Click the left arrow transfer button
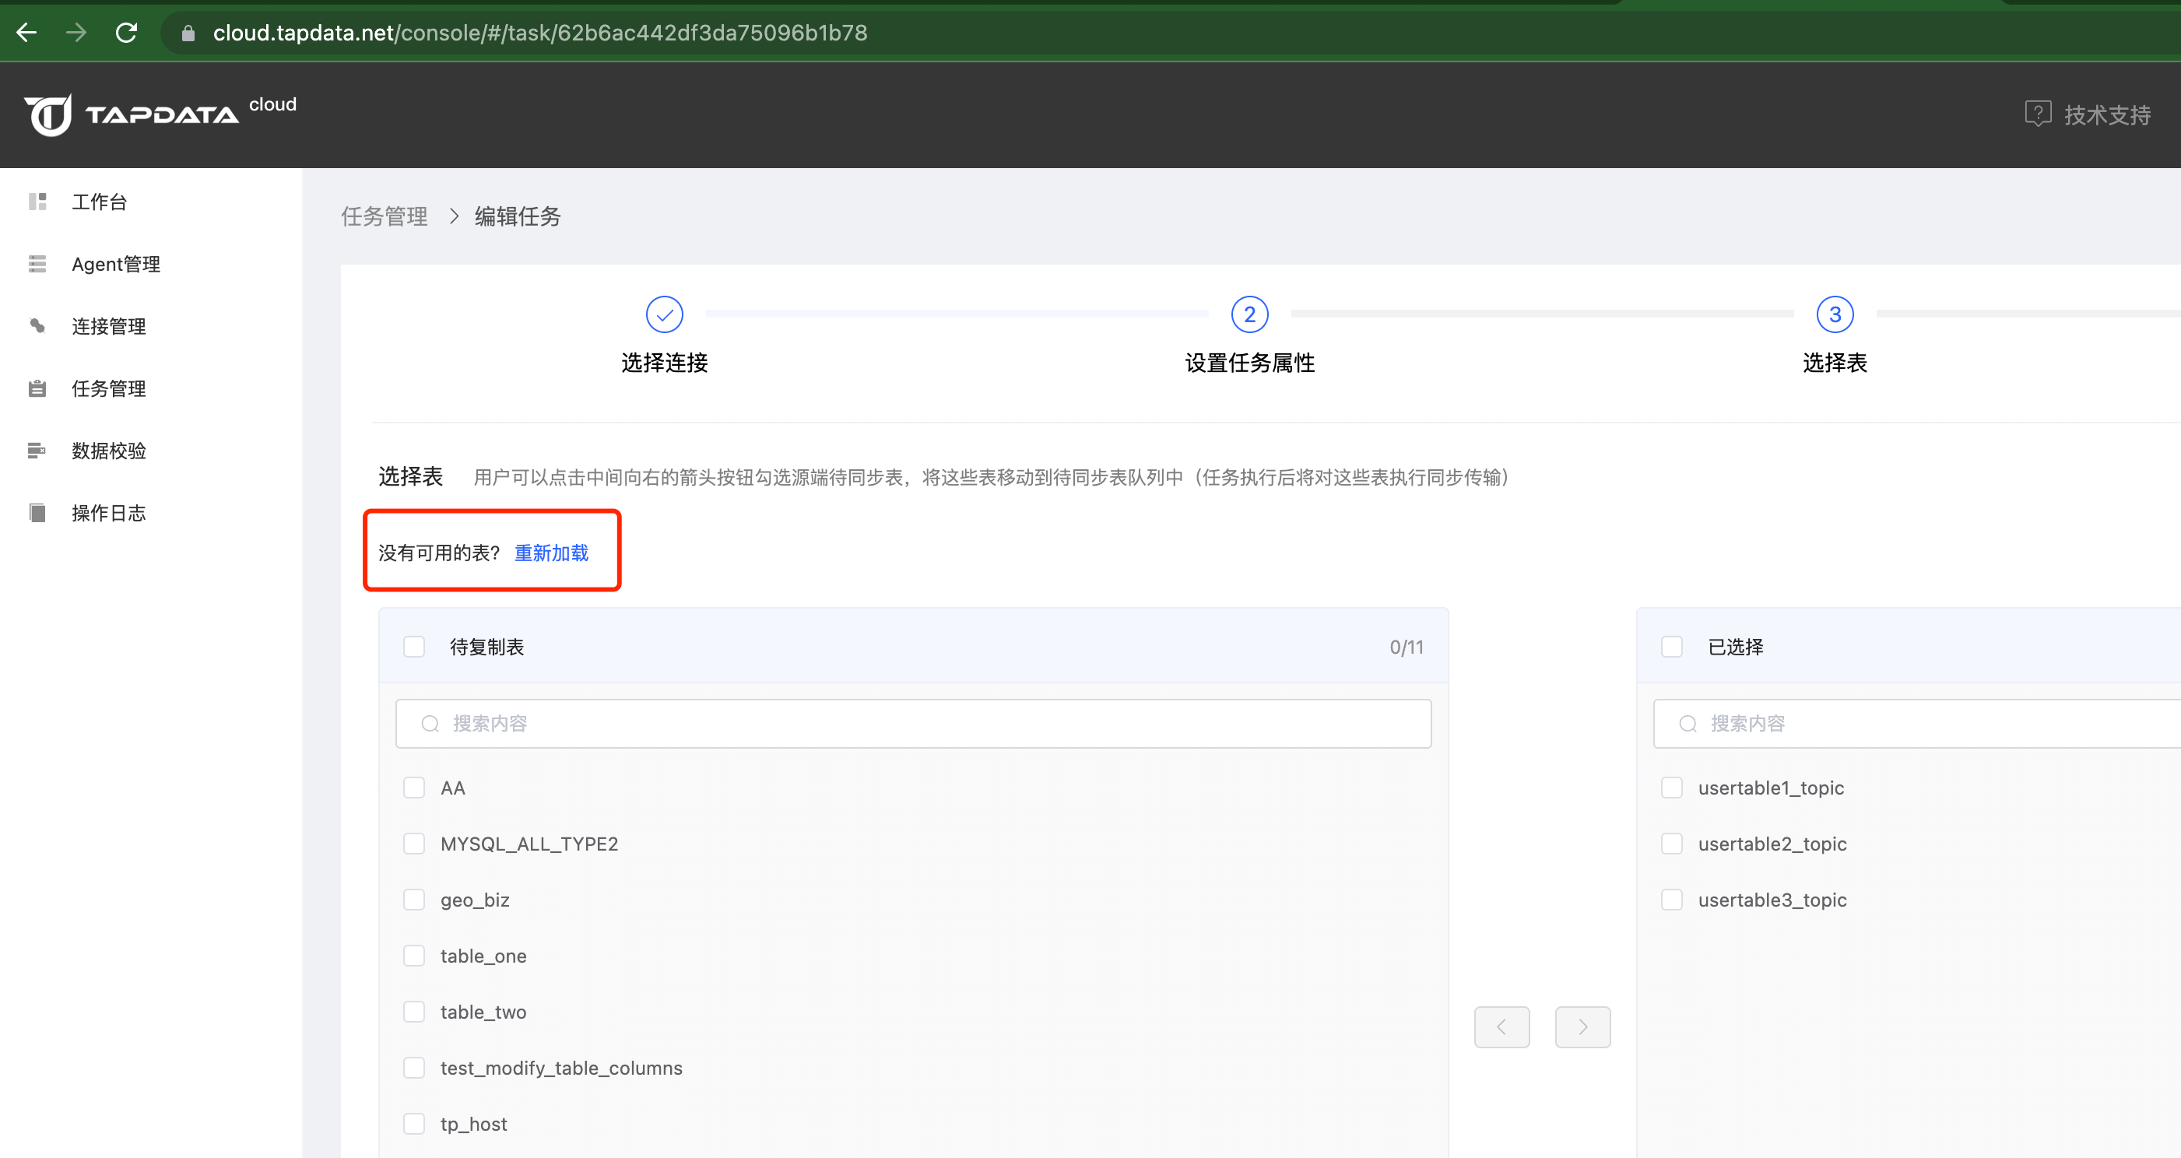The image size is (2181, 1158). [x=1501, y=1026]
